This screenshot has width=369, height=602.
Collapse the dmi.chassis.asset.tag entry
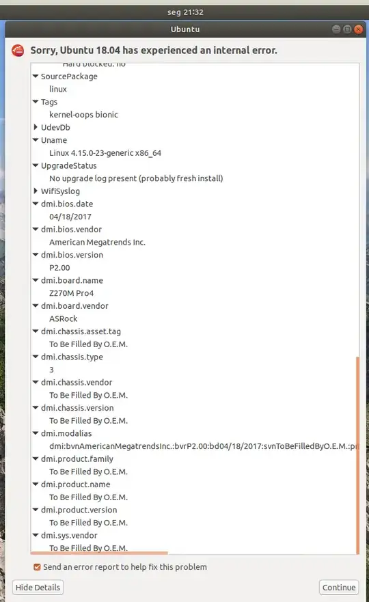click(x=36, y=331)
